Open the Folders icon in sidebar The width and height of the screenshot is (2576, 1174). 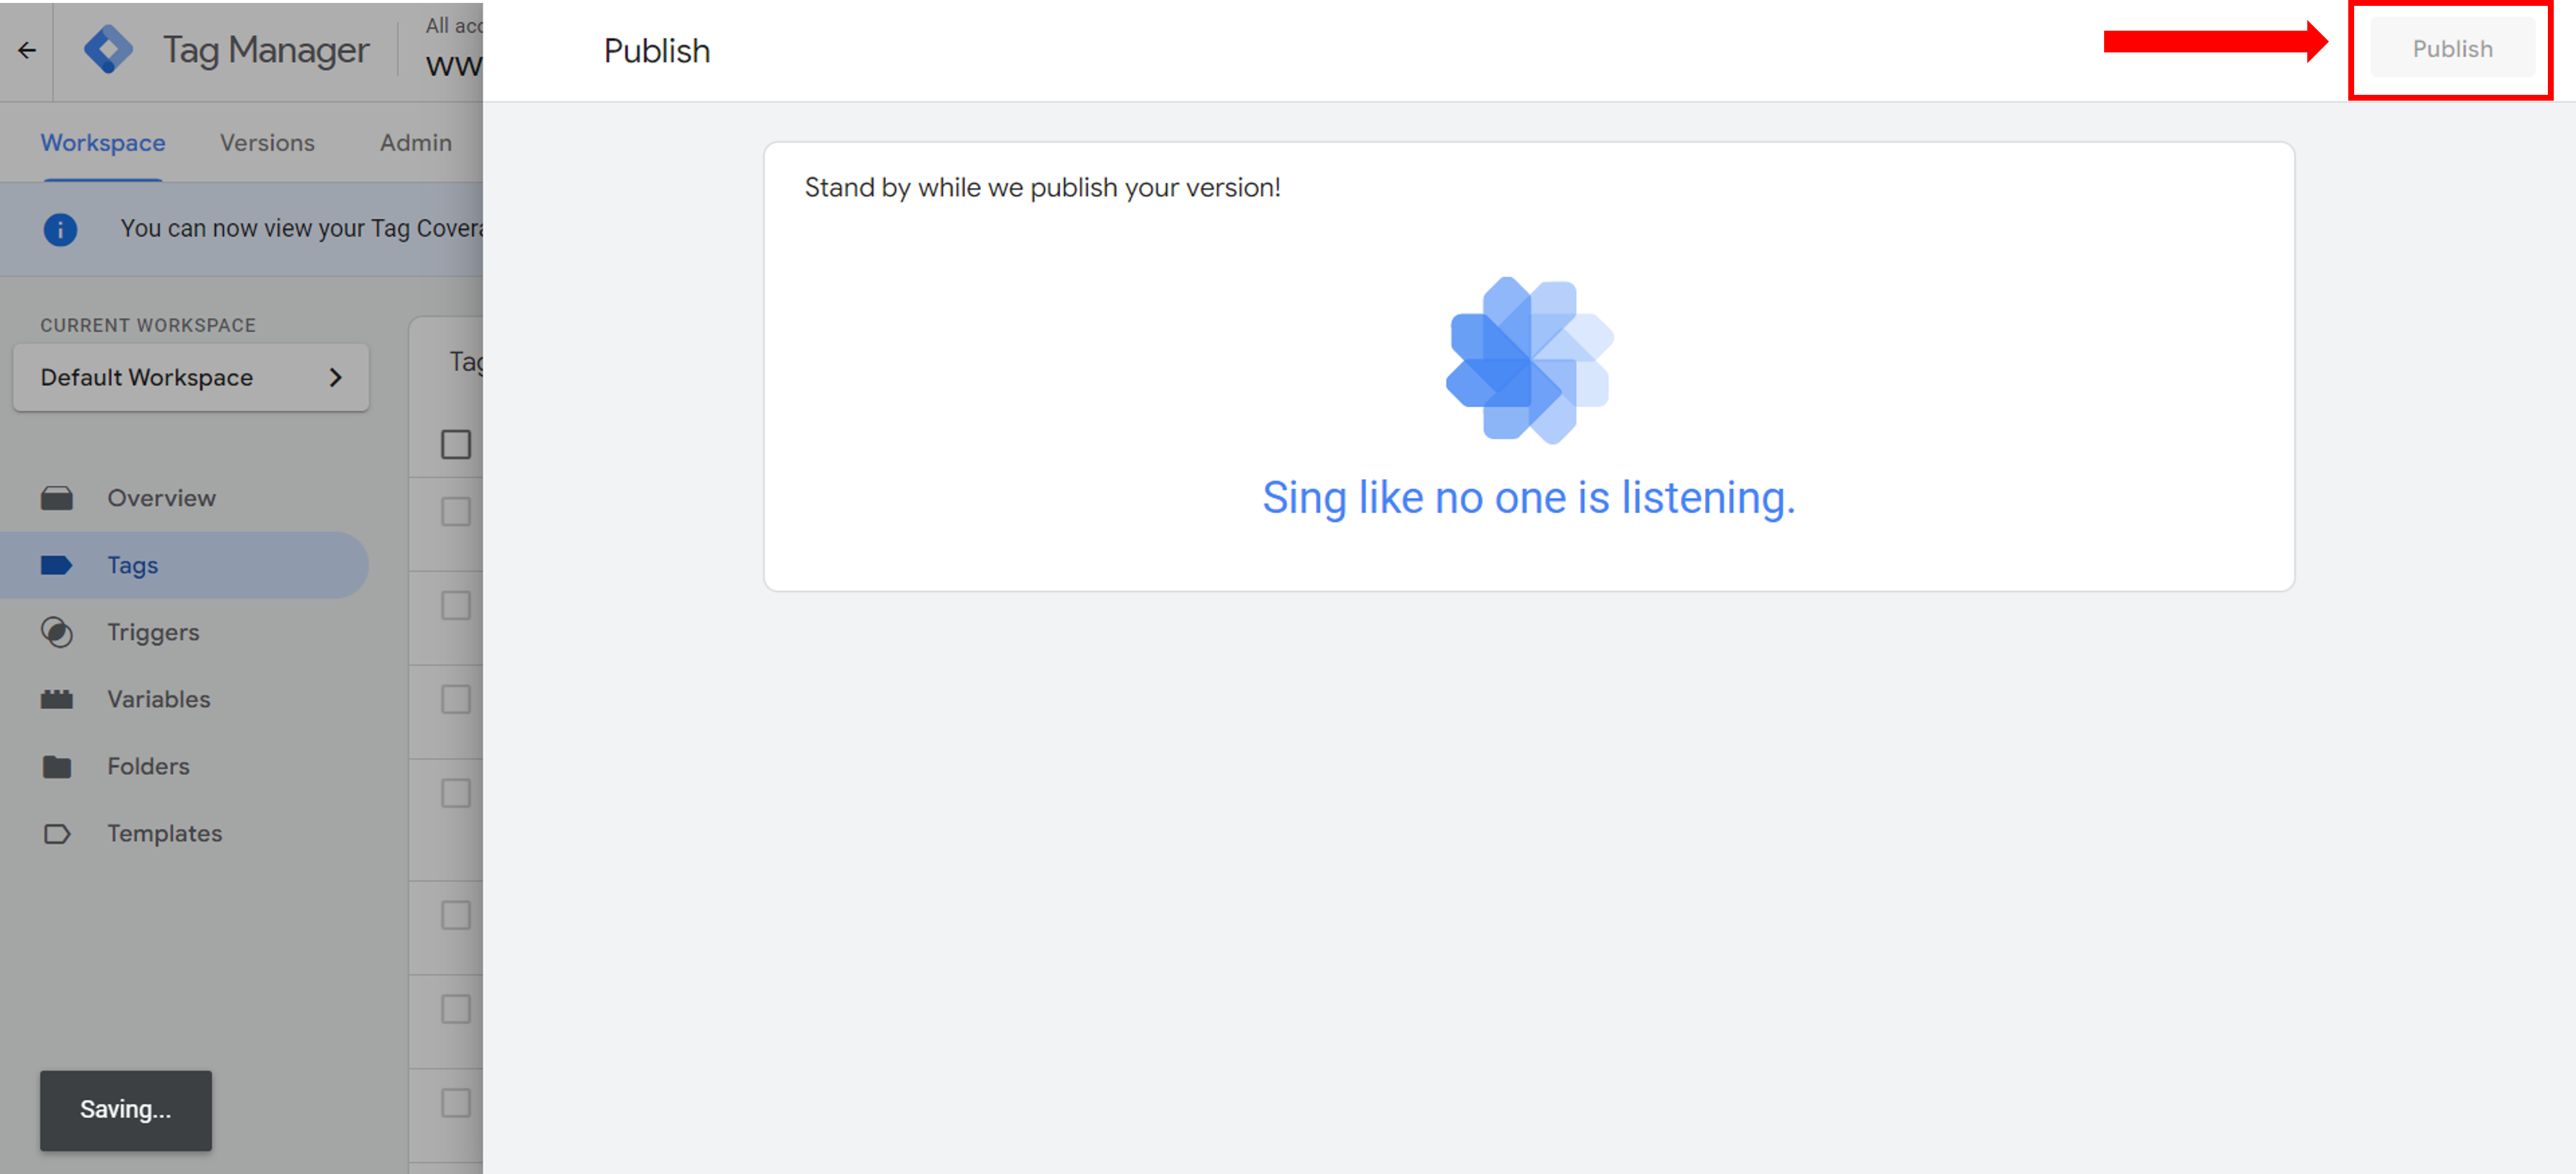[57, 766]
